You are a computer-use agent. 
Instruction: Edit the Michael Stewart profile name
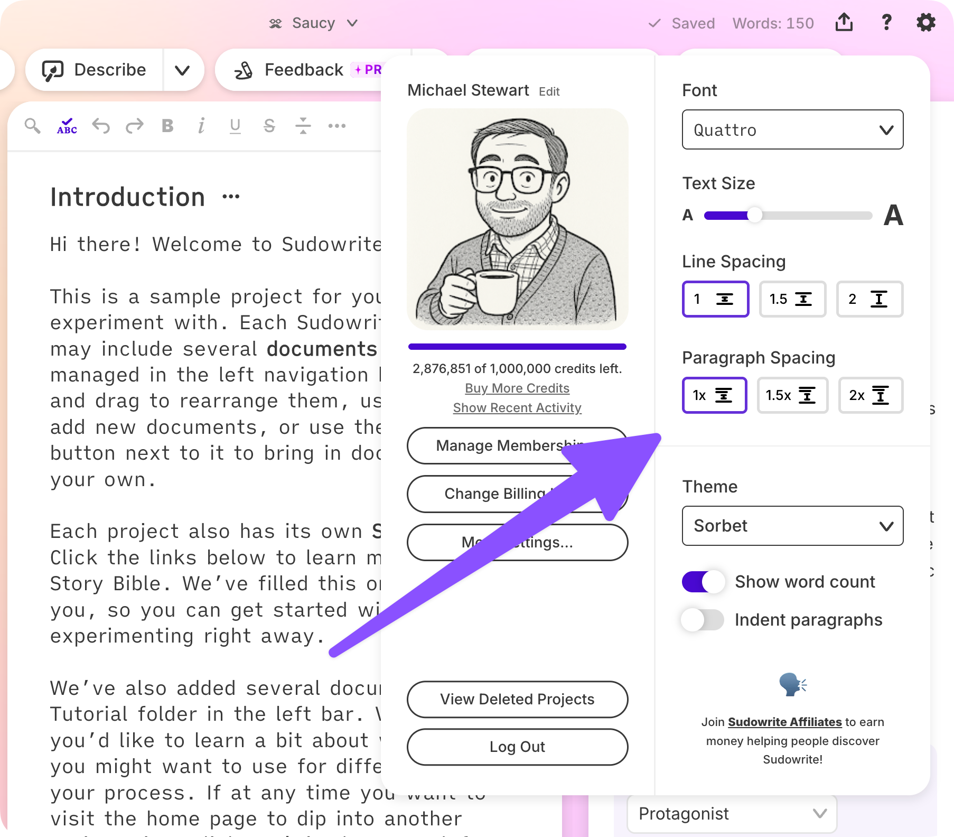[x=549, y=91]
